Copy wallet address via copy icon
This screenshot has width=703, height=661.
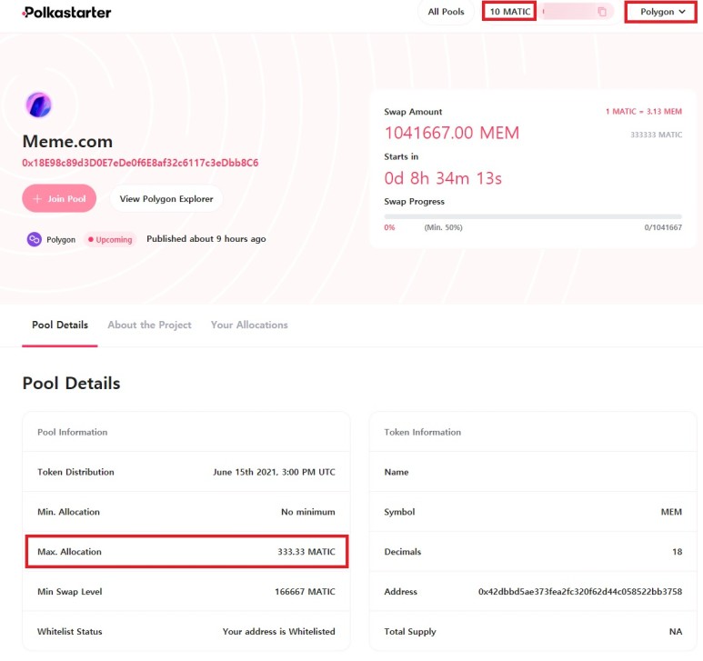point(602,12)
